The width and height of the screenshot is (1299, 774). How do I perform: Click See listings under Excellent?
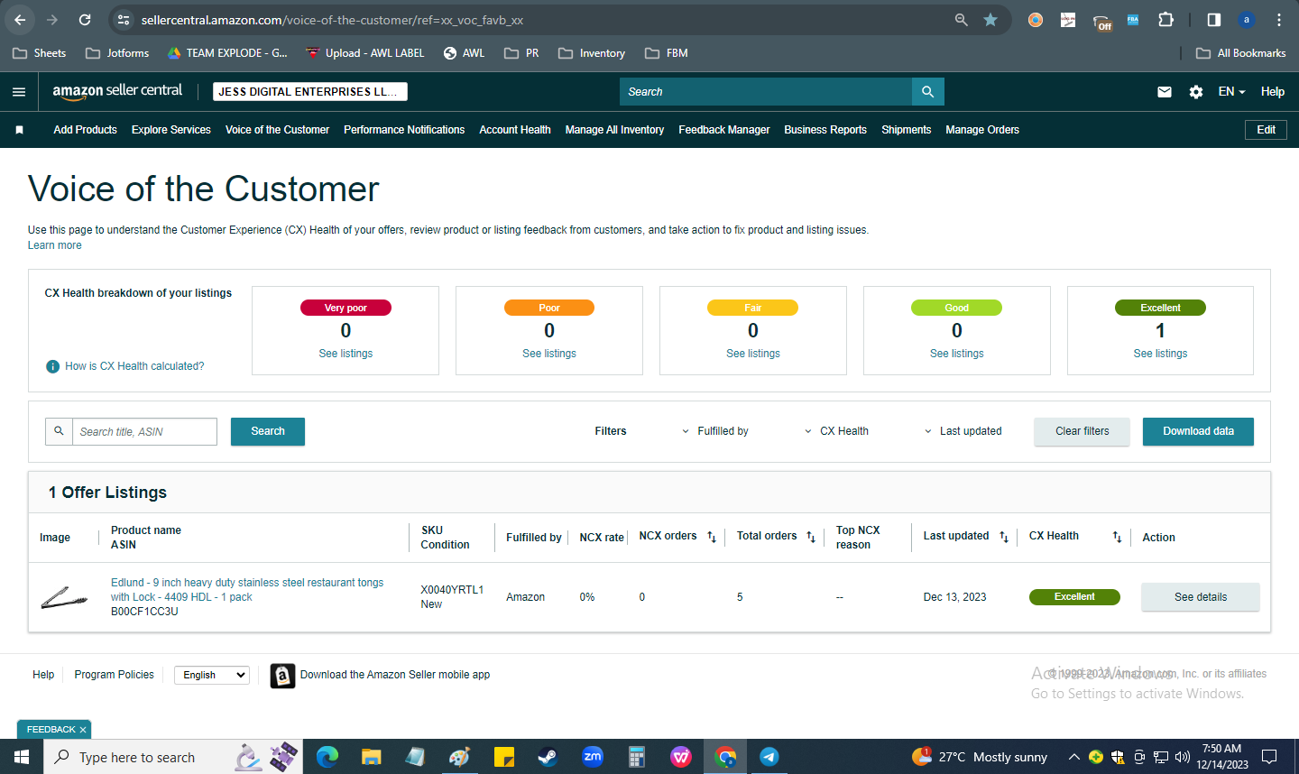click(1160, 354)
